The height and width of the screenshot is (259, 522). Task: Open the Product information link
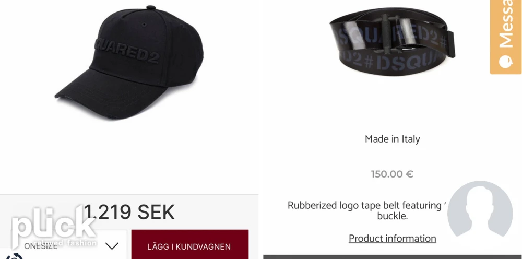pos(393,238)
